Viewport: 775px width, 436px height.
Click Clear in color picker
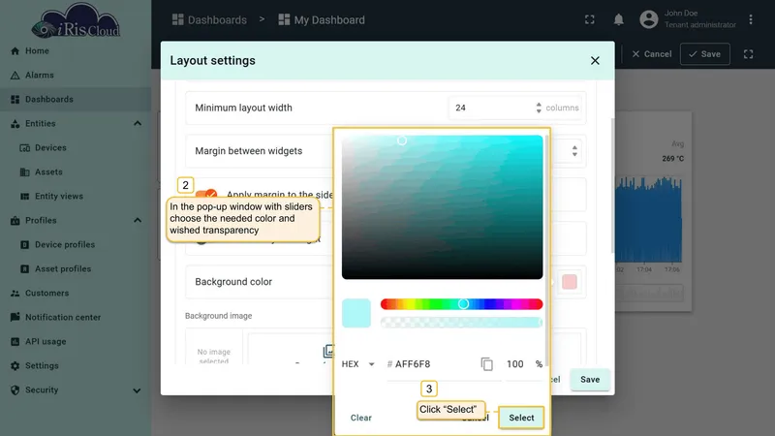[x=360, y=418]
